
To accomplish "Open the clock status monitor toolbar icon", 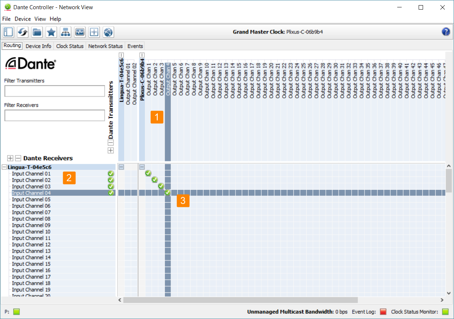I will [x=80, y=32].
